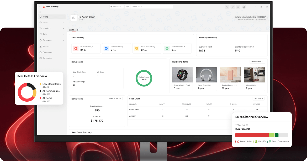Open the search scope dropdown
Viewport: 307px width, 161px height.
(128, 7)
